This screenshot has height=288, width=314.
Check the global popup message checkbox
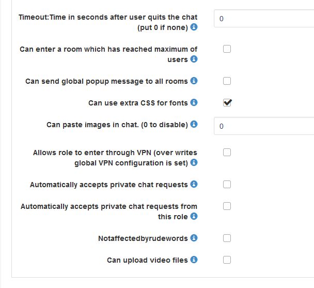(227, 81)
